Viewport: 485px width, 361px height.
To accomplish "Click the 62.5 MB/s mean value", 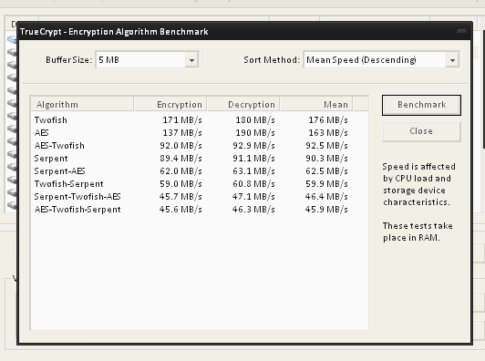I will [326, 171].
